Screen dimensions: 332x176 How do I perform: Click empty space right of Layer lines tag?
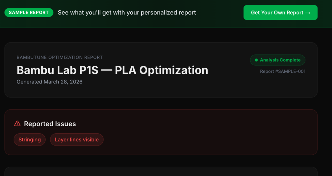[207, 140]
